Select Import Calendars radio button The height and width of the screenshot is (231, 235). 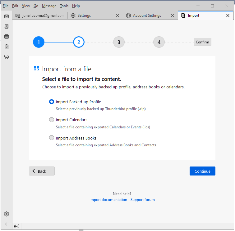pyautogui.click(x=52, y=120)
